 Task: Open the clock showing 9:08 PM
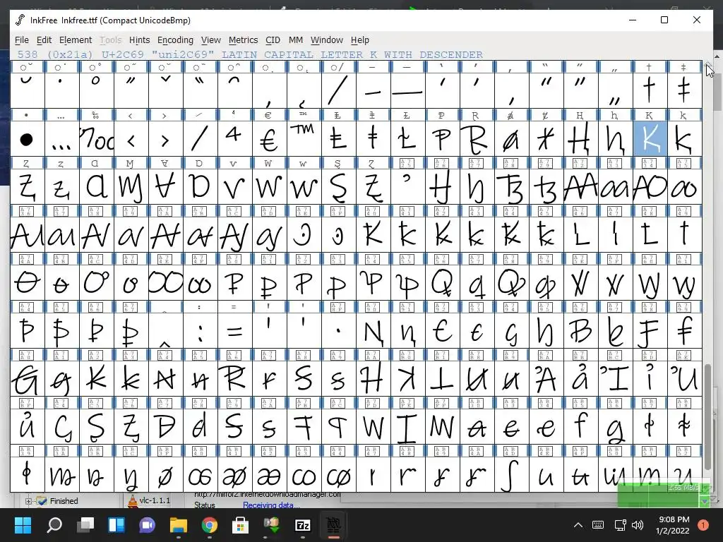click(673, 525)
